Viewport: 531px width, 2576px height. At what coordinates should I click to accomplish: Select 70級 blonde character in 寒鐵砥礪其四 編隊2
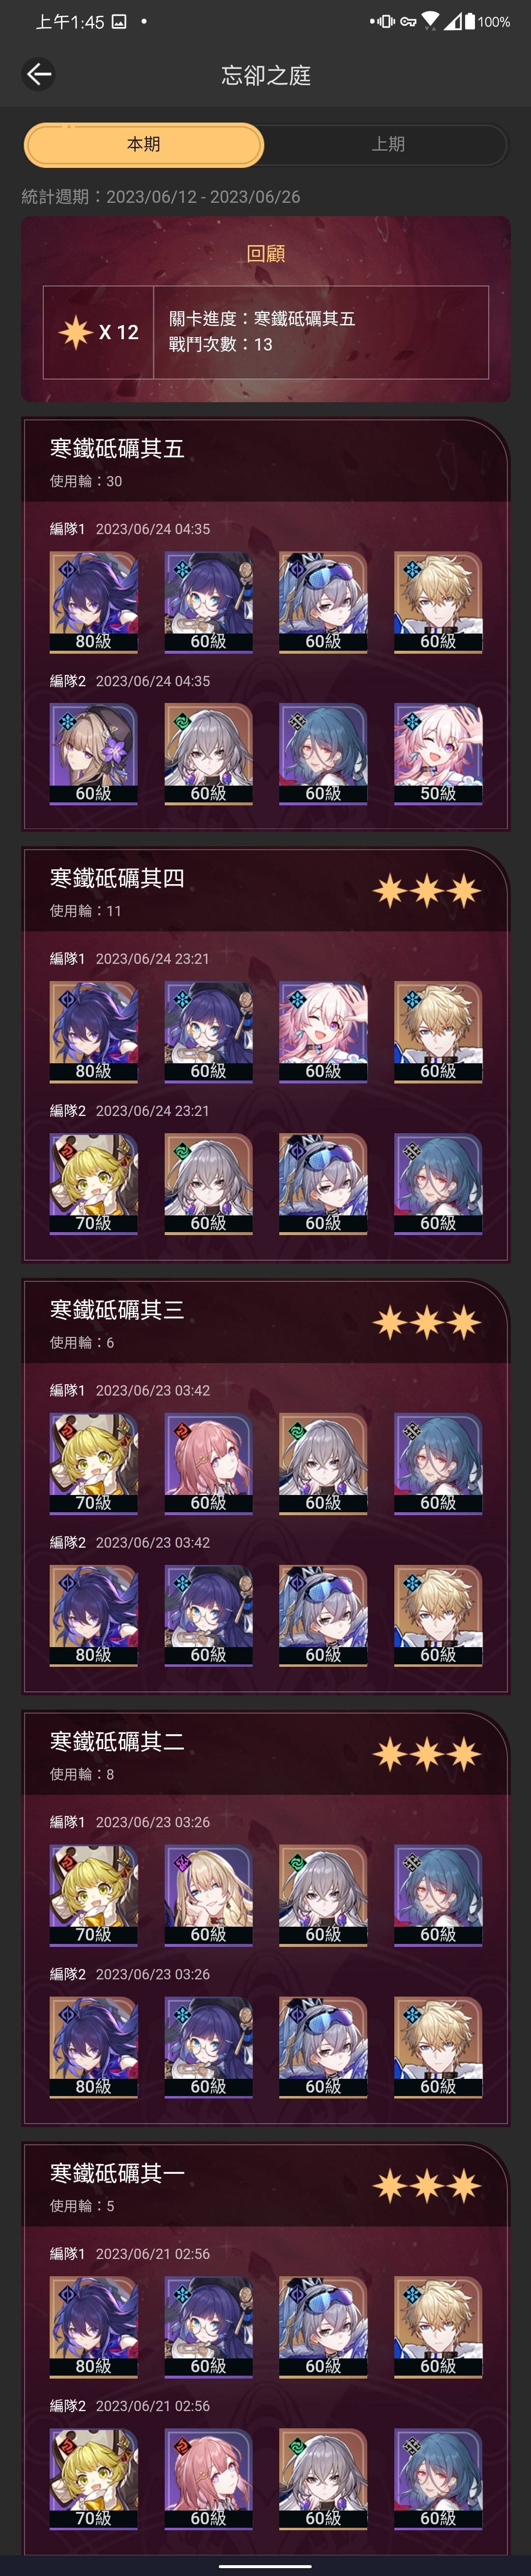(x=94, y=1184)
